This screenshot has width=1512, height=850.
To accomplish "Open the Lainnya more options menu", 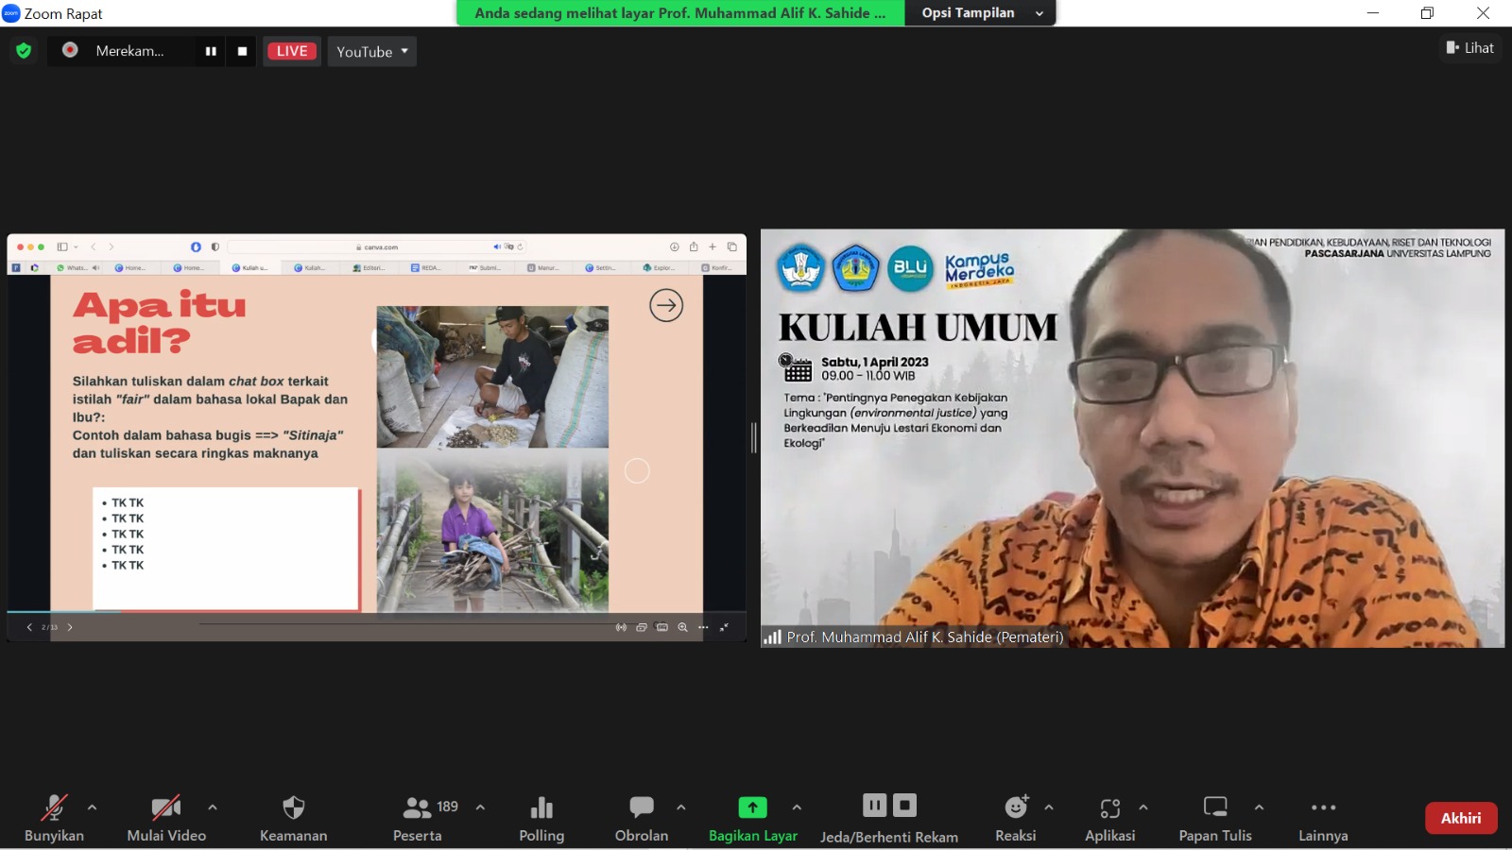I will (x=1323, y=808).
